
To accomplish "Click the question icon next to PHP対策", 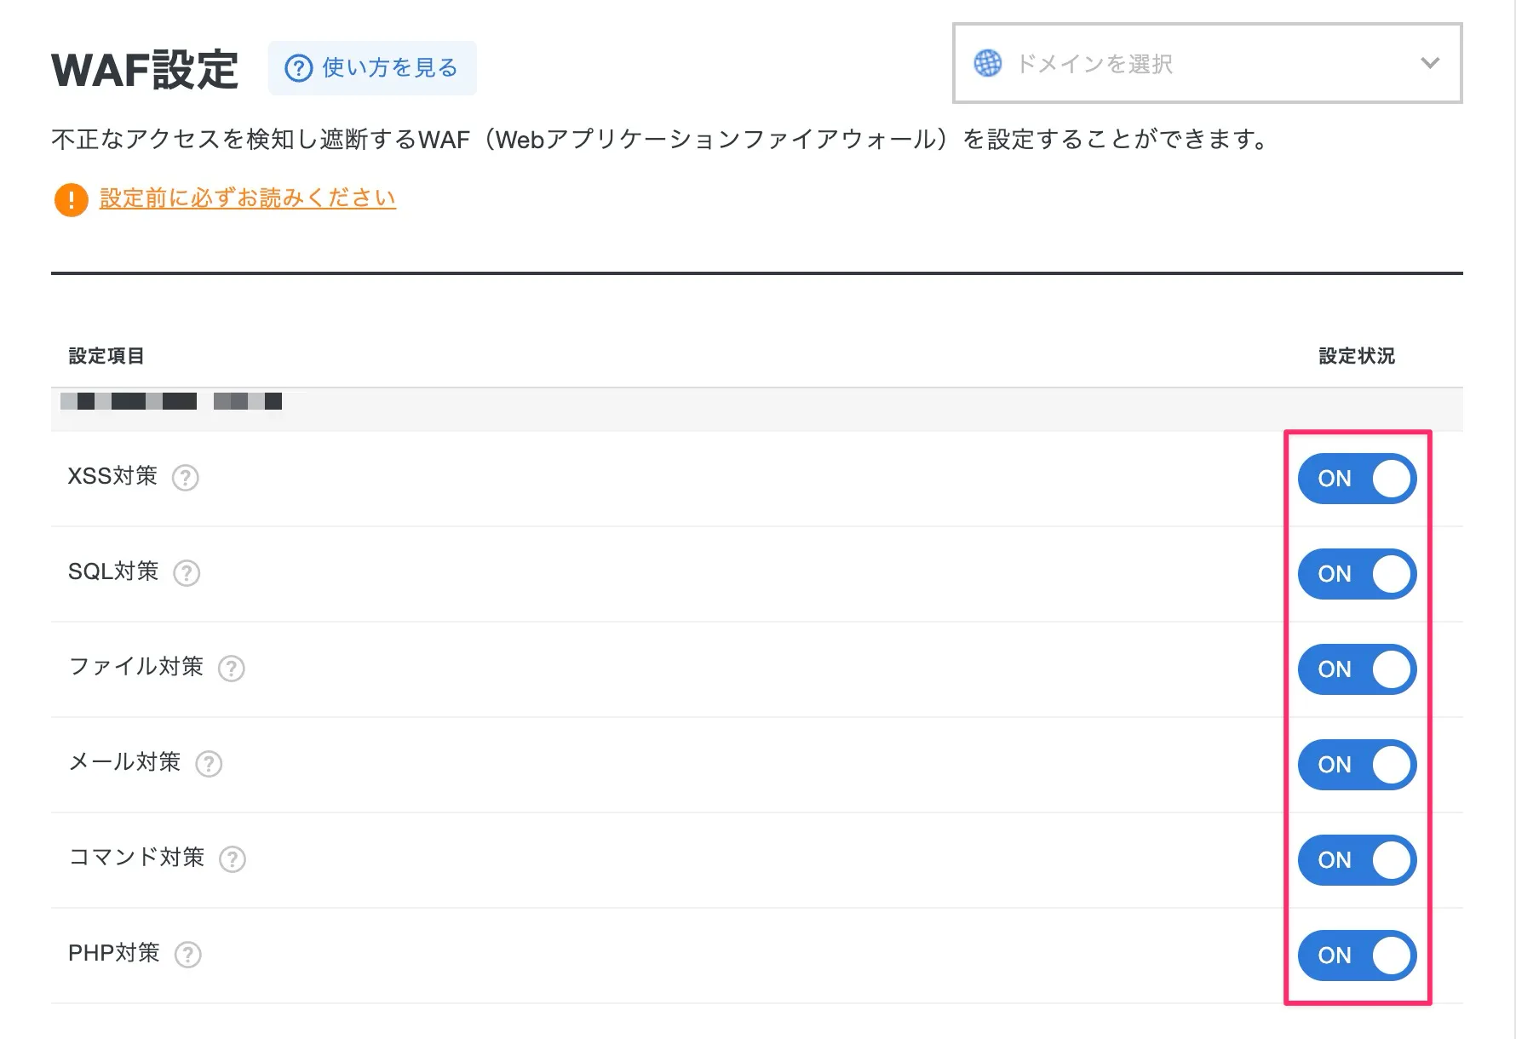I will click(188, 955).
